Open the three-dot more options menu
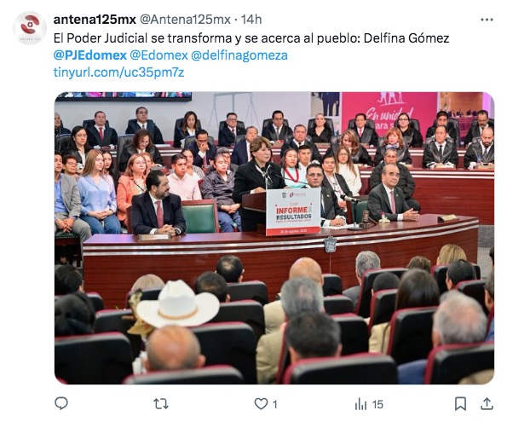The height and width of the screenshot is (422, 507). [487, 20]
